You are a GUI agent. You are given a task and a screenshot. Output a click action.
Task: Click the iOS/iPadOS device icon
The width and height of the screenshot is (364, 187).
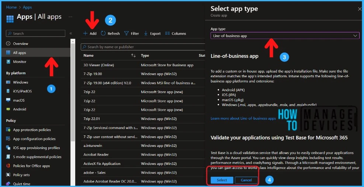pyautogui.click(x=8, y=91)
